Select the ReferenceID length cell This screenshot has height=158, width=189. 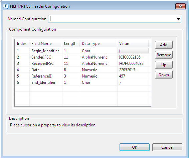point(71,76)
